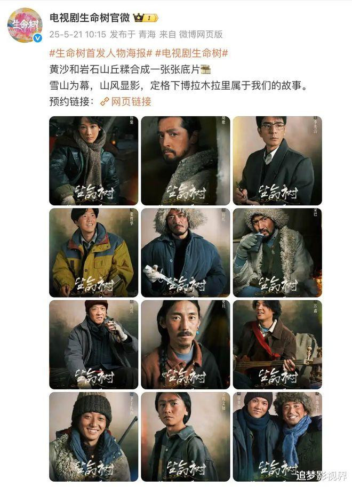Open poster of man wearing glasses
The height and width of the screenshot is (487, 352).
(277, 161)
